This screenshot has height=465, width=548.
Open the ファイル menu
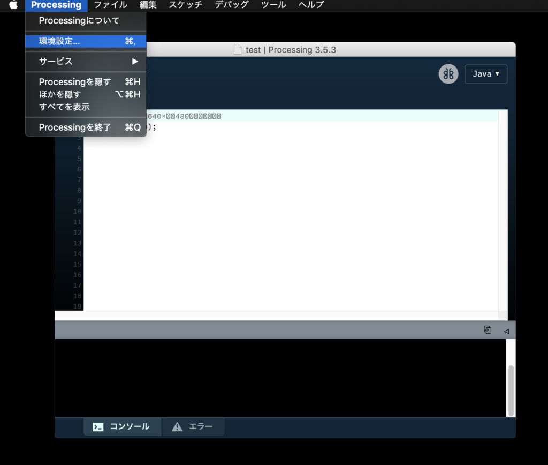110,5
